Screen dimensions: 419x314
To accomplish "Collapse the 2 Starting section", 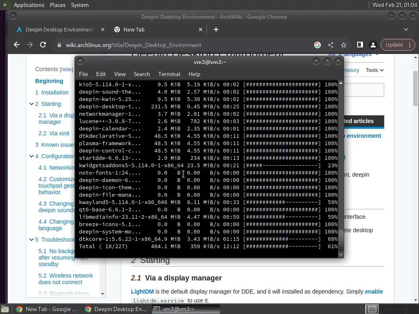I will click(32, 104).
